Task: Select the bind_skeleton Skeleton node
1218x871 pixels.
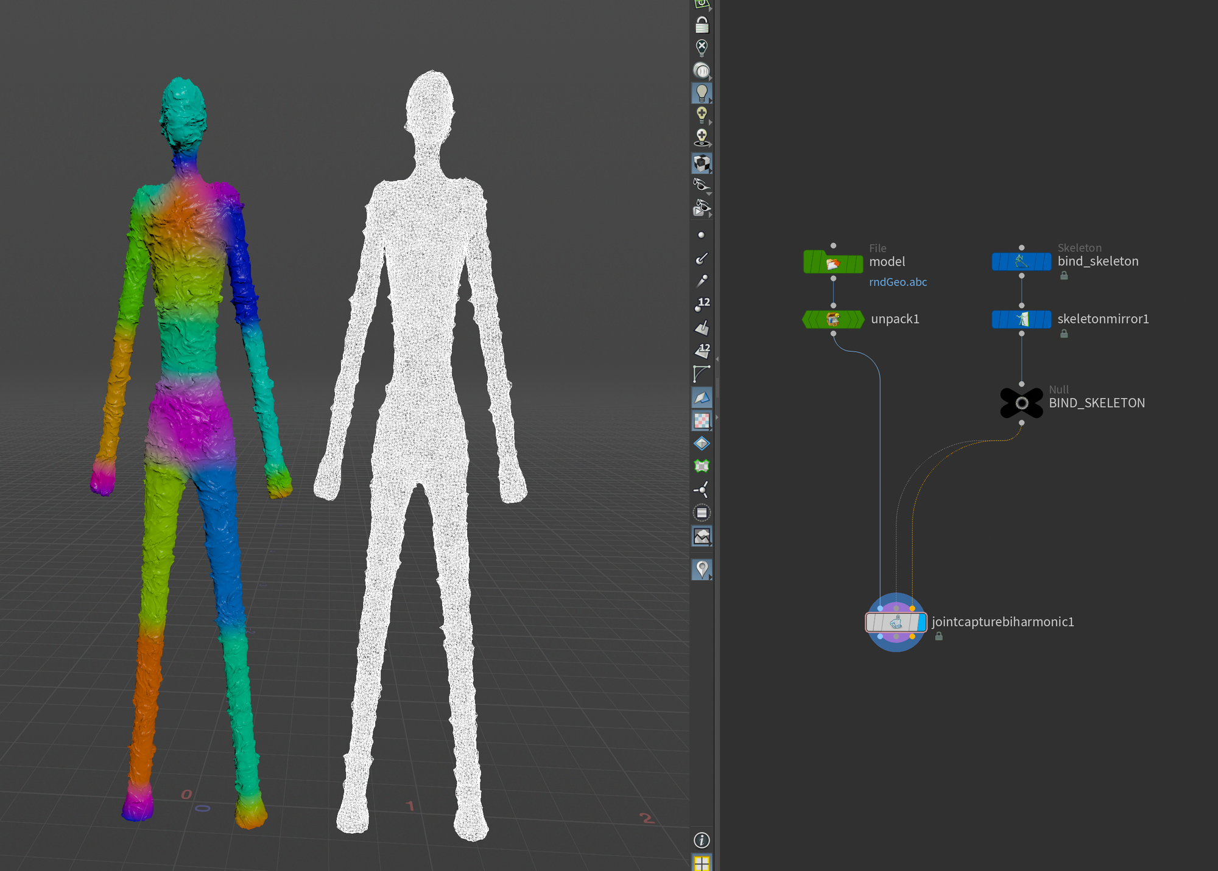Action: tap(1021, 261)
